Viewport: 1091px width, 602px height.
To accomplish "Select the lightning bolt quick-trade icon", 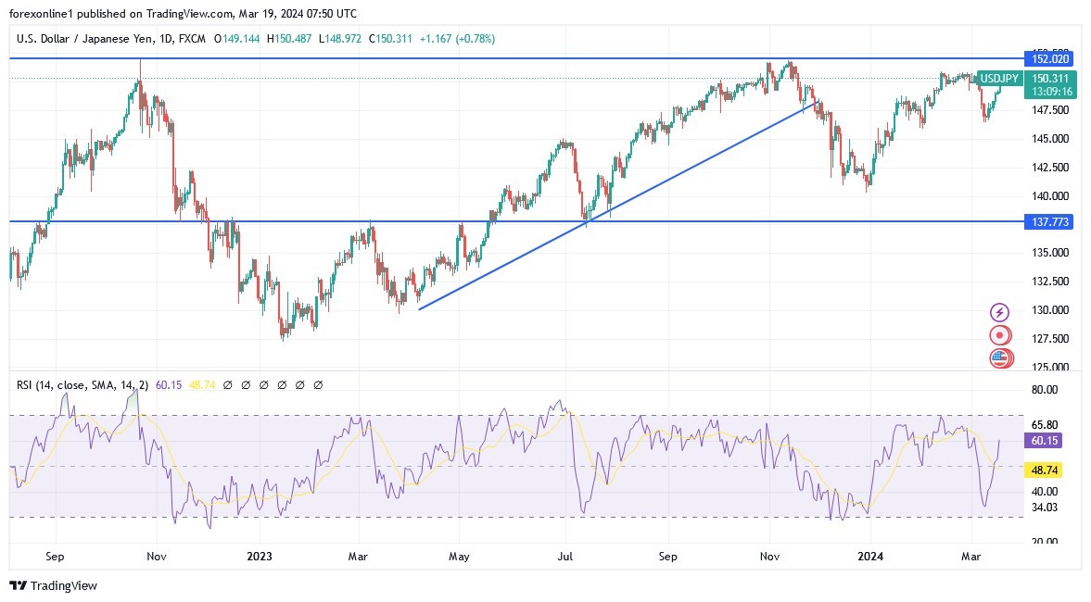I will pos(999,312).
